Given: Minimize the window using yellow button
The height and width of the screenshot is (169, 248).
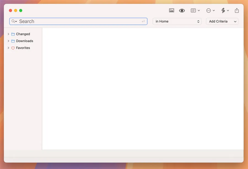Looking at the screenshot, I should (x=15, y=10).
